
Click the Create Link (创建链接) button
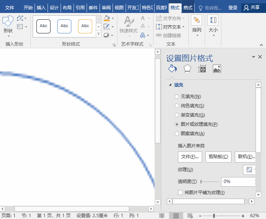pos(168,35)
